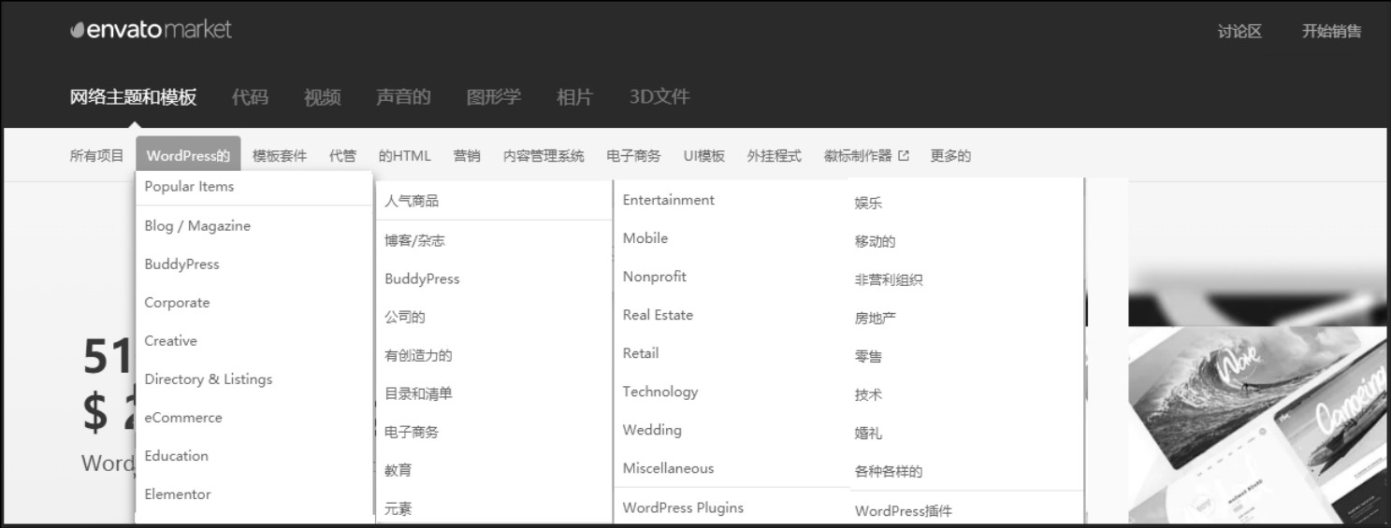This screenshot has height=528, width=1391.
Task: Click the 房地产 entry
Action: (x=875, y=319)
